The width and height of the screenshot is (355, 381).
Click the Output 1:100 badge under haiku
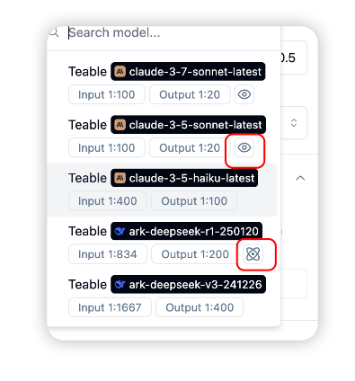click(194, 201)
